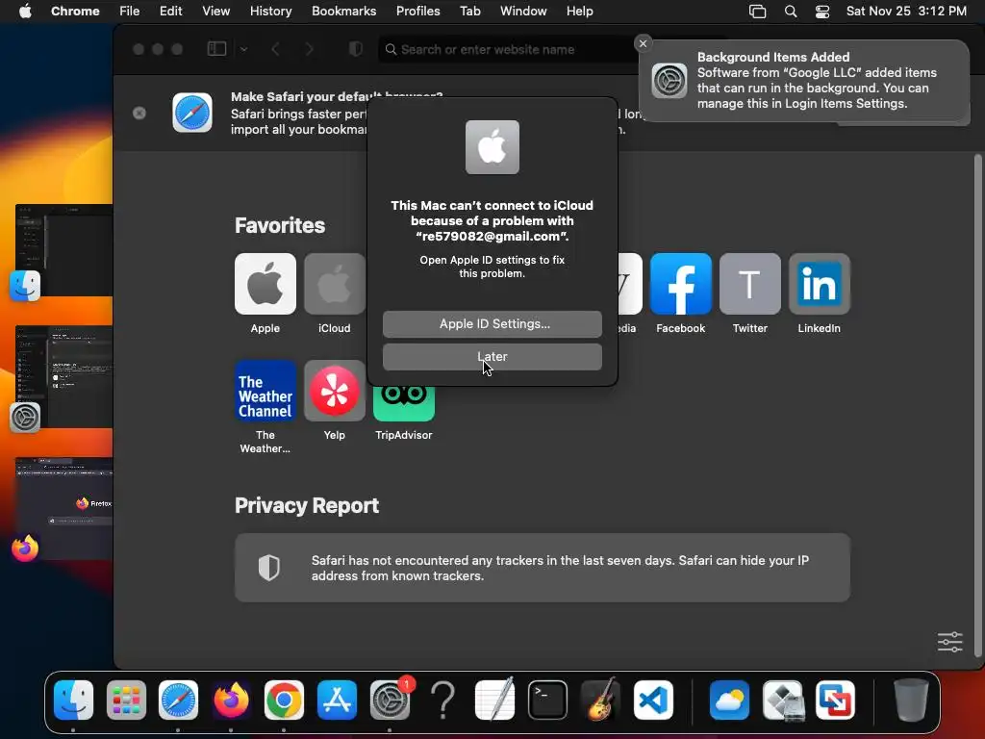Dismiss the default browser banner
985x739 pixels.
click(139, 113)
